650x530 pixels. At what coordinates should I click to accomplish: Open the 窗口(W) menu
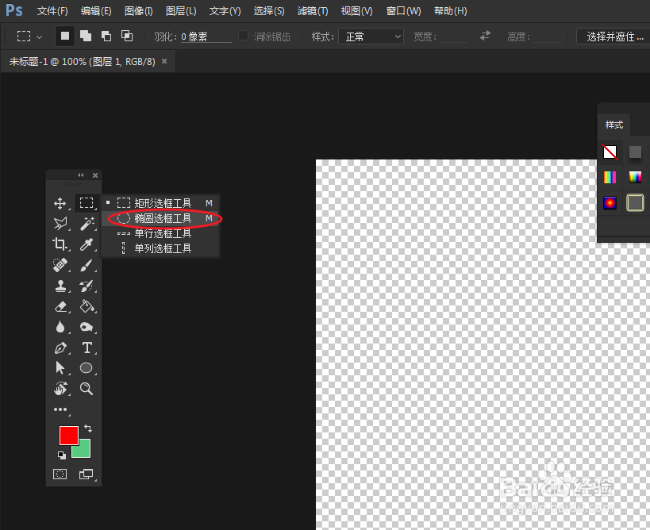[404, 11]
